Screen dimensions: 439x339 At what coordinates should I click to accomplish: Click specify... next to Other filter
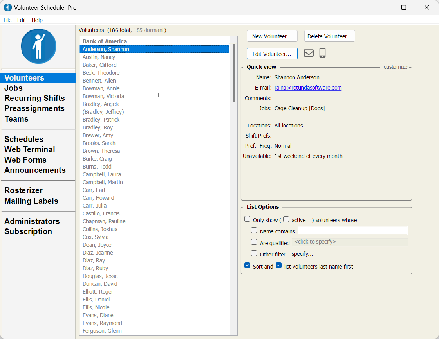coord(302,254)
